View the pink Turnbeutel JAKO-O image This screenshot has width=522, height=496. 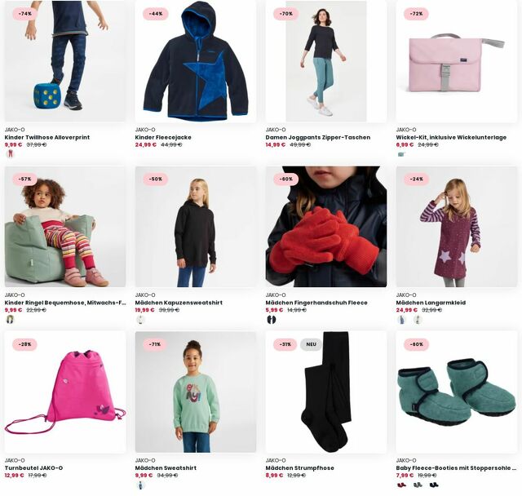[65, 392]
